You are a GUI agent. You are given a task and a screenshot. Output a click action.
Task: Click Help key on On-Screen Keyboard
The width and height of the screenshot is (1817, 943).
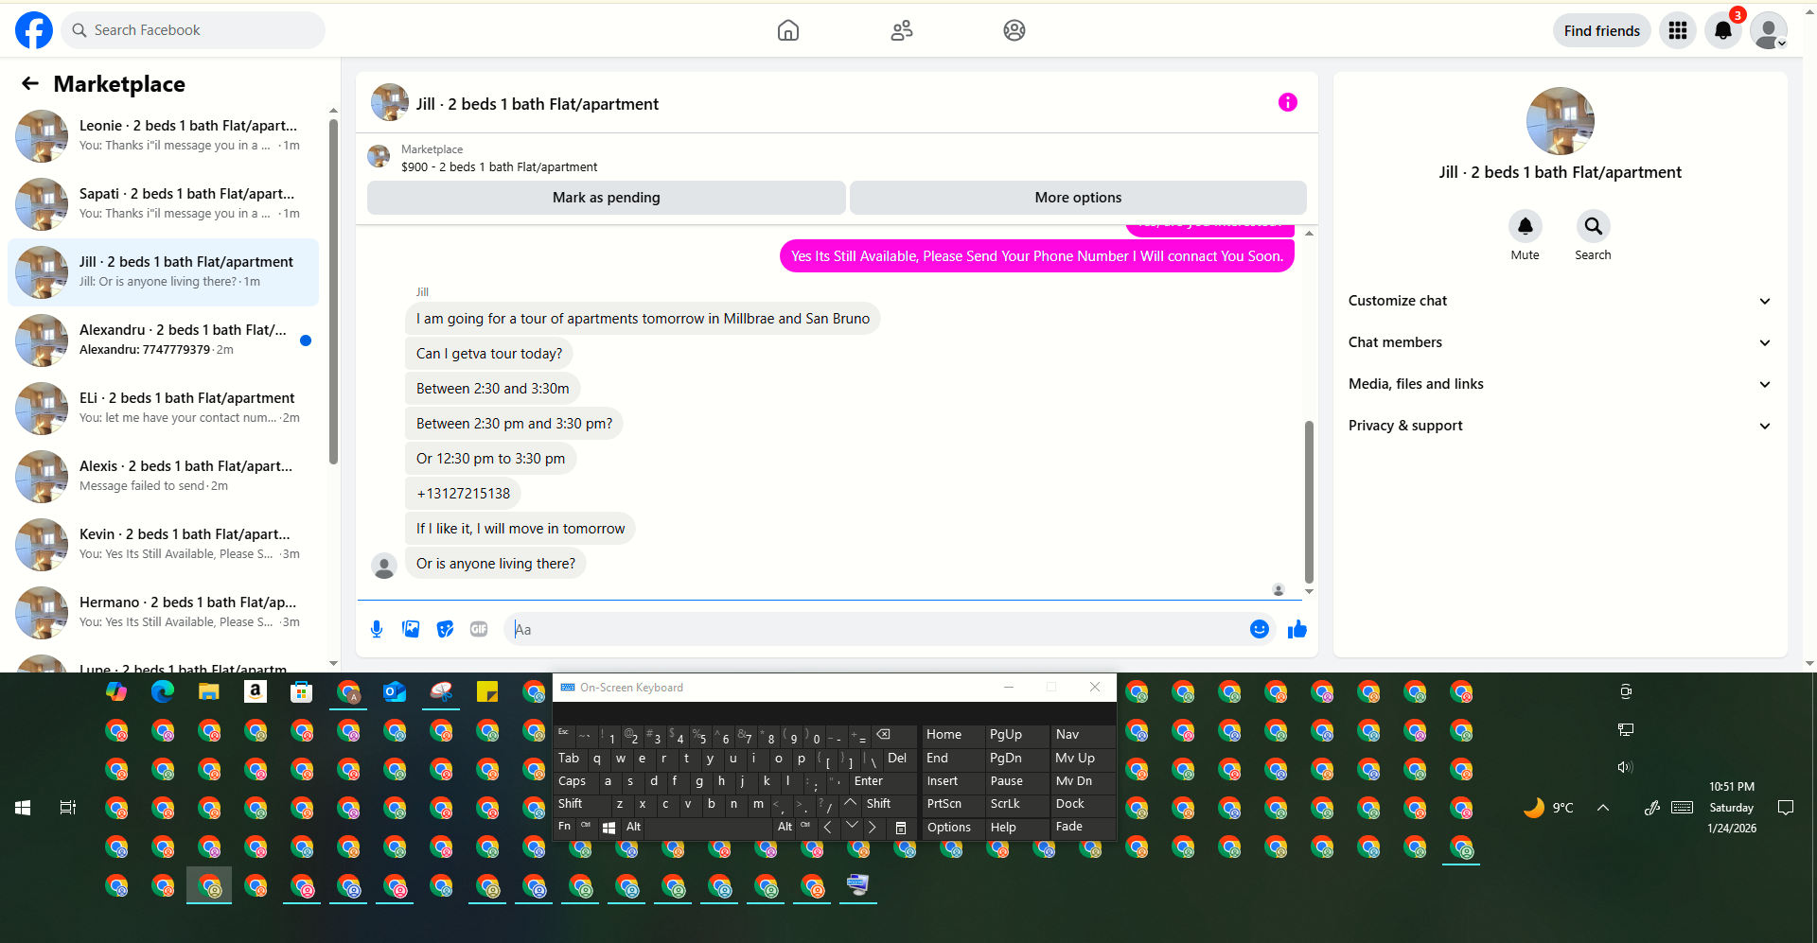pos(1016,827)
